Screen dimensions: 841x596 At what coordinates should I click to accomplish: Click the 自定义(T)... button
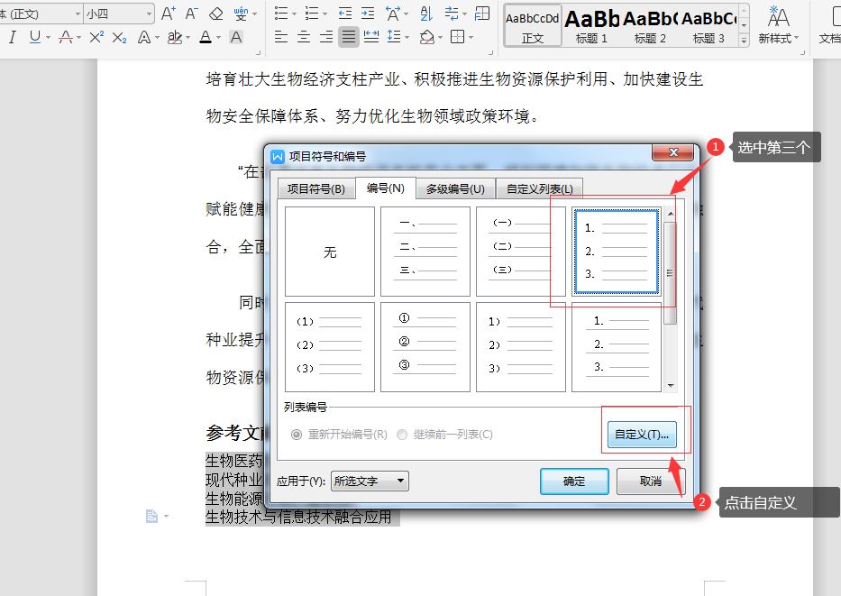(x=642, y=435)
